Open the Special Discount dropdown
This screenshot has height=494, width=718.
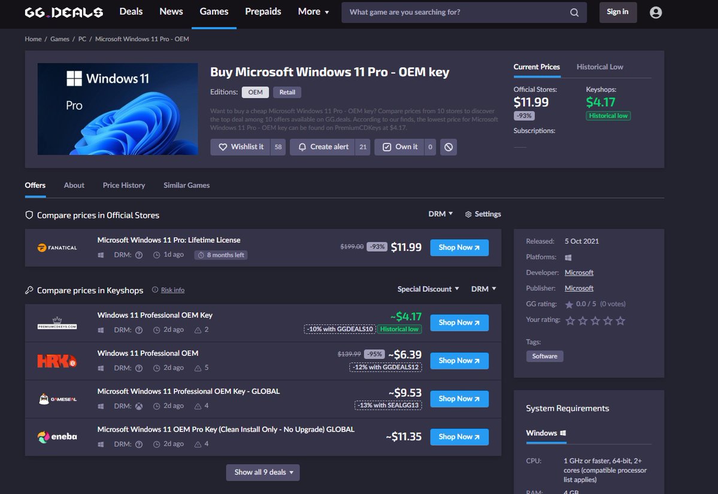pos(428,289)
